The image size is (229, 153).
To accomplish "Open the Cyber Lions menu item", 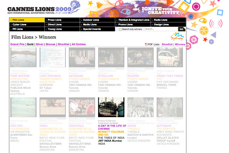I will [27, 25].
